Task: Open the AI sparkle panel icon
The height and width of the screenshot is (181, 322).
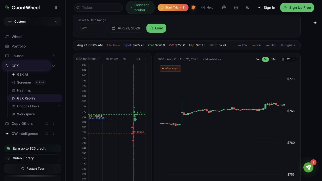Action: [x=315, y=23]
